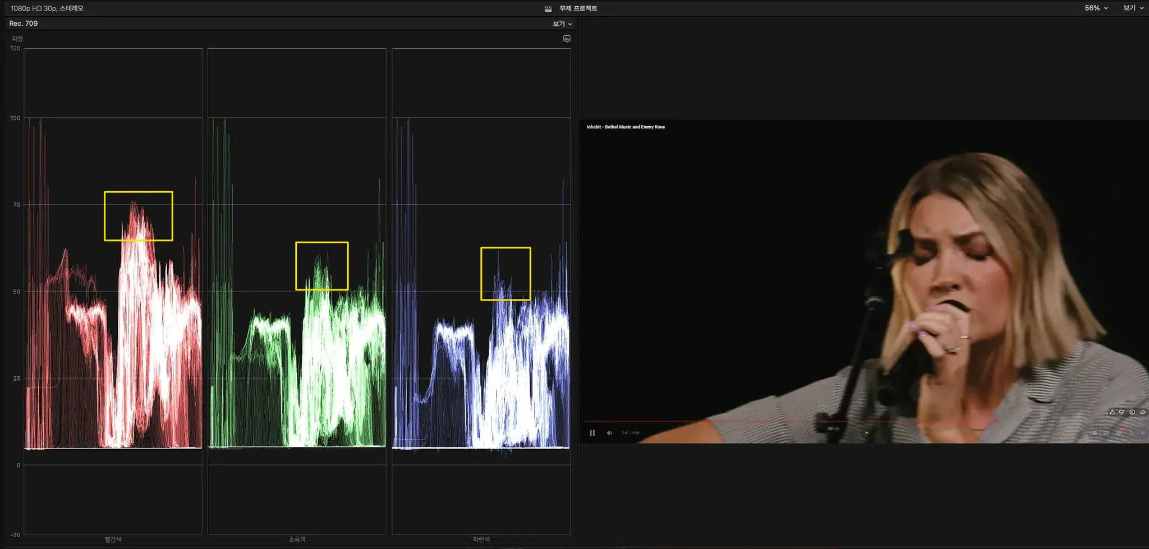The height and width of the screenshot is (549, 1149).
Task: Click the thumbs up like icon
Action: pyautogui.click(x=1112, y=412)
